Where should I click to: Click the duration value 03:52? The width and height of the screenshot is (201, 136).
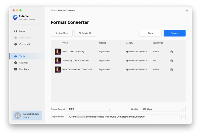pos(156,52)
